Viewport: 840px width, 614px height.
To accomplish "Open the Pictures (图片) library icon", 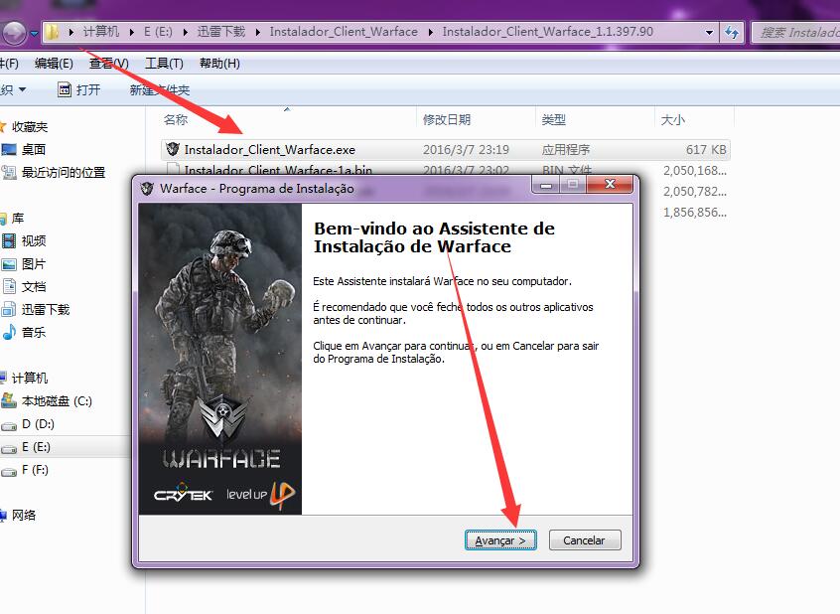I will 9,264.
